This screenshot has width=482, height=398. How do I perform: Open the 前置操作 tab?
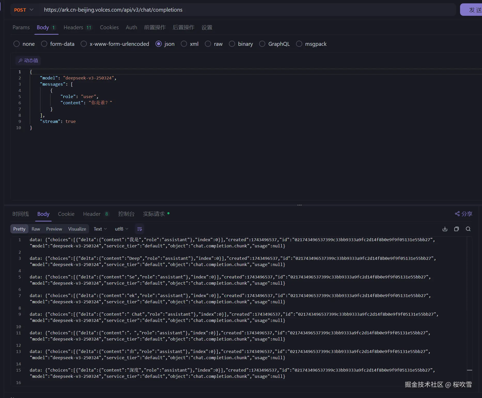[x=155, y=27]
